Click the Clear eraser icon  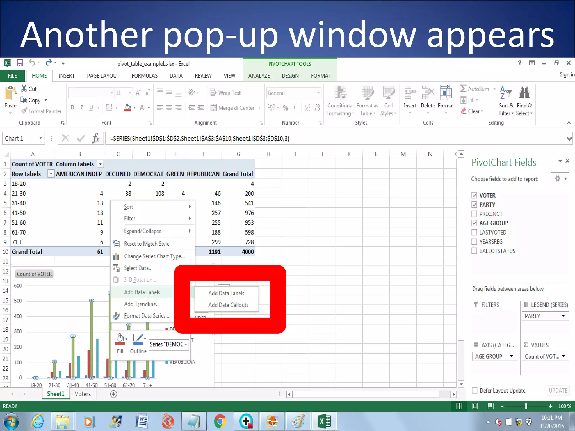(x=463, y=111)
